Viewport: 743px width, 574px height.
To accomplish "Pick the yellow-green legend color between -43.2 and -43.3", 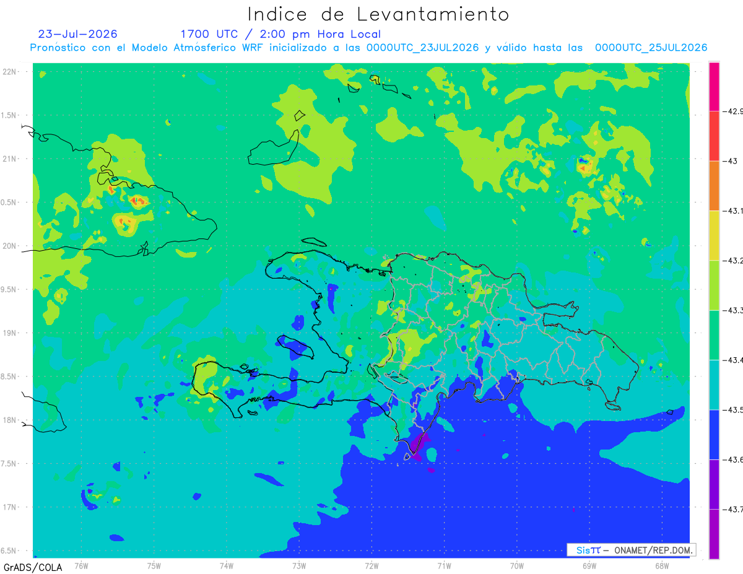I will [x=714, y=285].
